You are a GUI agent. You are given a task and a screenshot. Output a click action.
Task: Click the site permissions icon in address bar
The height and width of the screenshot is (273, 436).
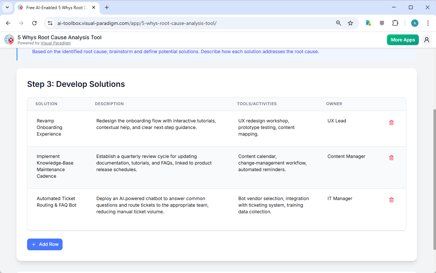[50, 23]
